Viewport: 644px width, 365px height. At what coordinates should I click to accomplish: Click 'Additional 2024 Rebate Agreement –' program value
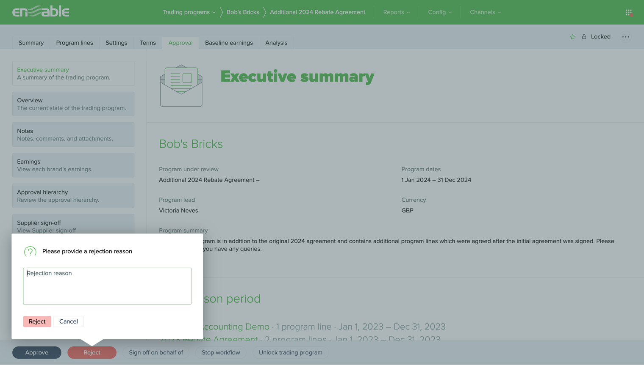pos(209,180)
